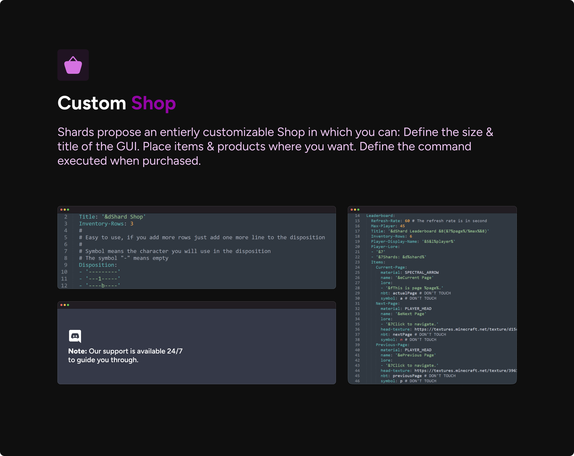Viewport: 574px width, 456px height.
Task: Click red dot on shop config window
Action: tap(61, 210)
